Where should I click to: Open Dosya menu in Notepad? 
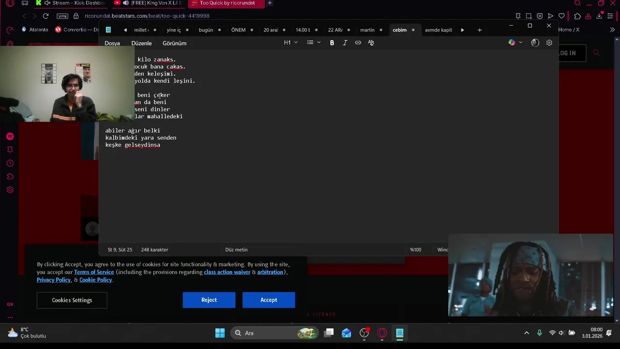(112, 43)
